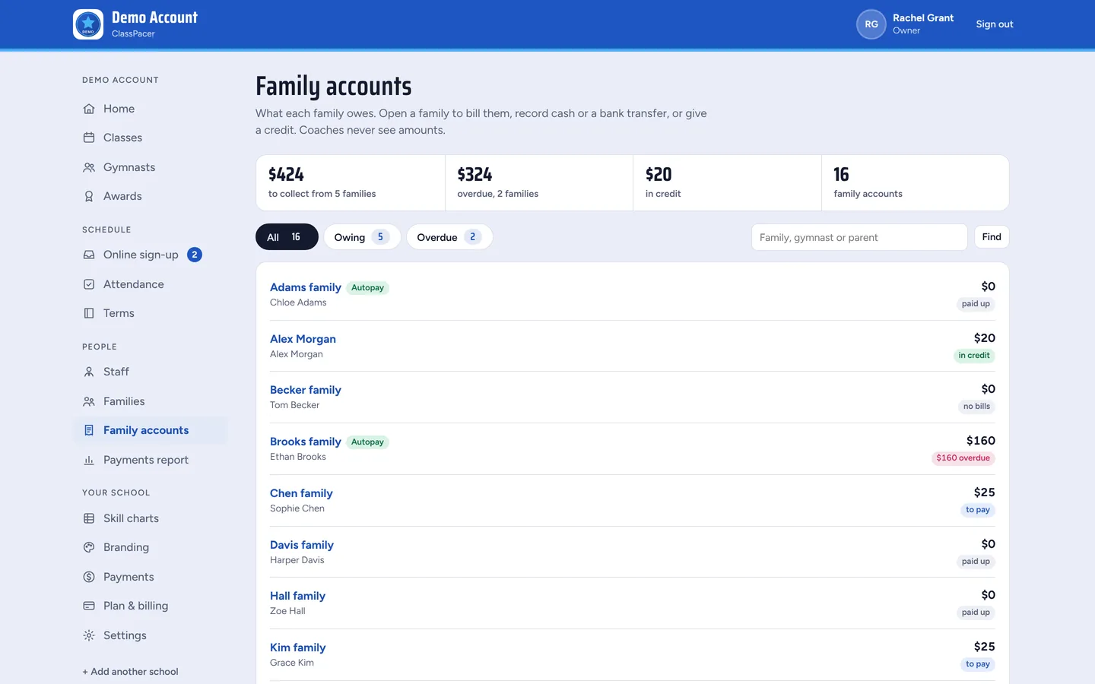
Task: Open the Adams family account
Action: (306, 287)
